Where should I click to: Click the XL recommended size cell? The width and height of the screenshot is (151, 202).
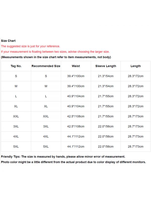pos(46,106)
